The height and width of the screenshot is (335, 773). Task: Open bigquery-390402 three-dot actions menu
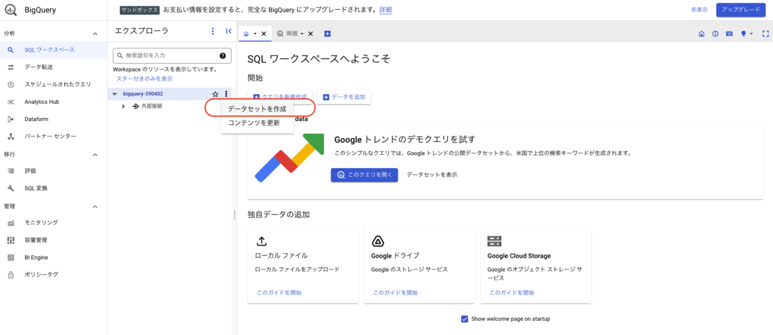pos(226,94)
